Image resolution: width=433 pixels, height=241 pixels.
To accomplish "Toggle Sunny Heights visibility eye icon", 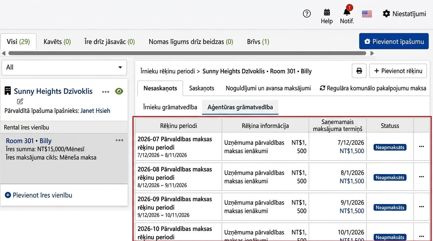I will [119, 91].
